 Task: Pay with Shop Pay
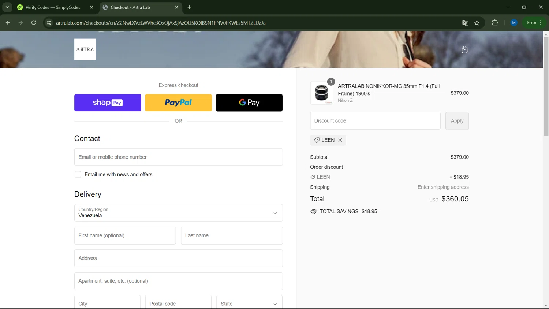pos(108,103)
